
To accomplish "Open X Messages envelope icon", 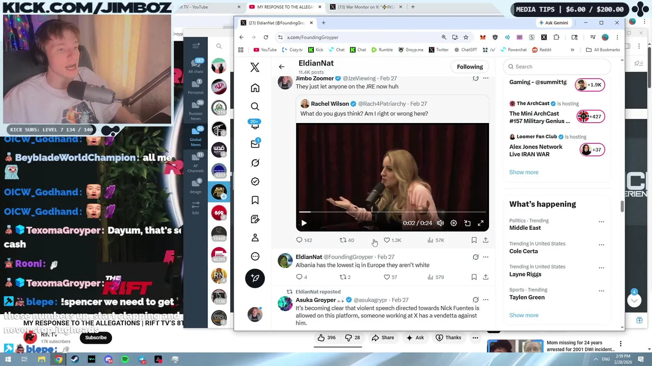I will pos(255,144).
